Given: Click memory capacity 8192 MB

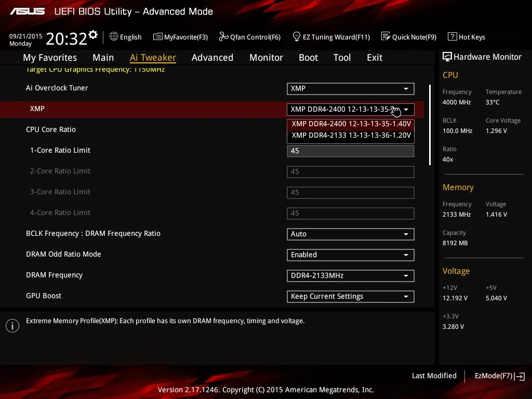Looking at the screenshot, I should tap(455, 243).
